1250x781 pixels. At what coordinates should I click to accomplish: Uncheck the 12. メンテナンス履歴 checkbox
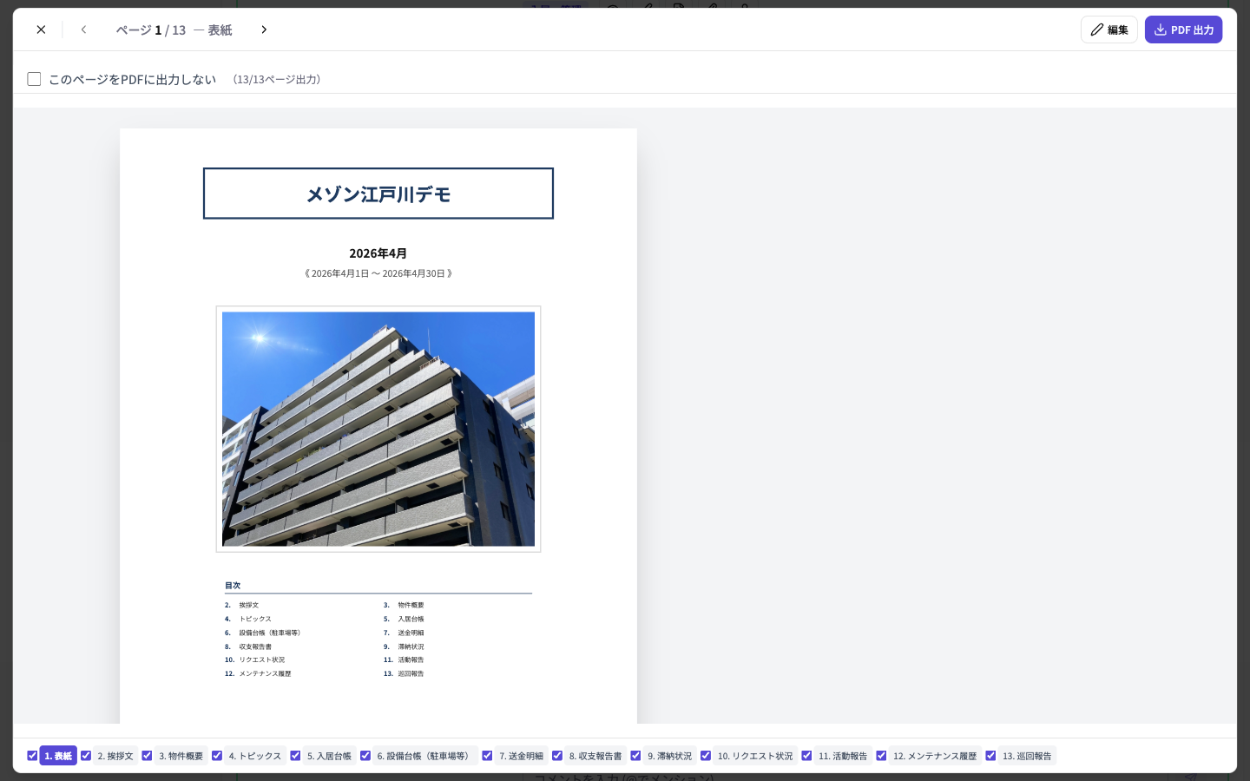881,756
